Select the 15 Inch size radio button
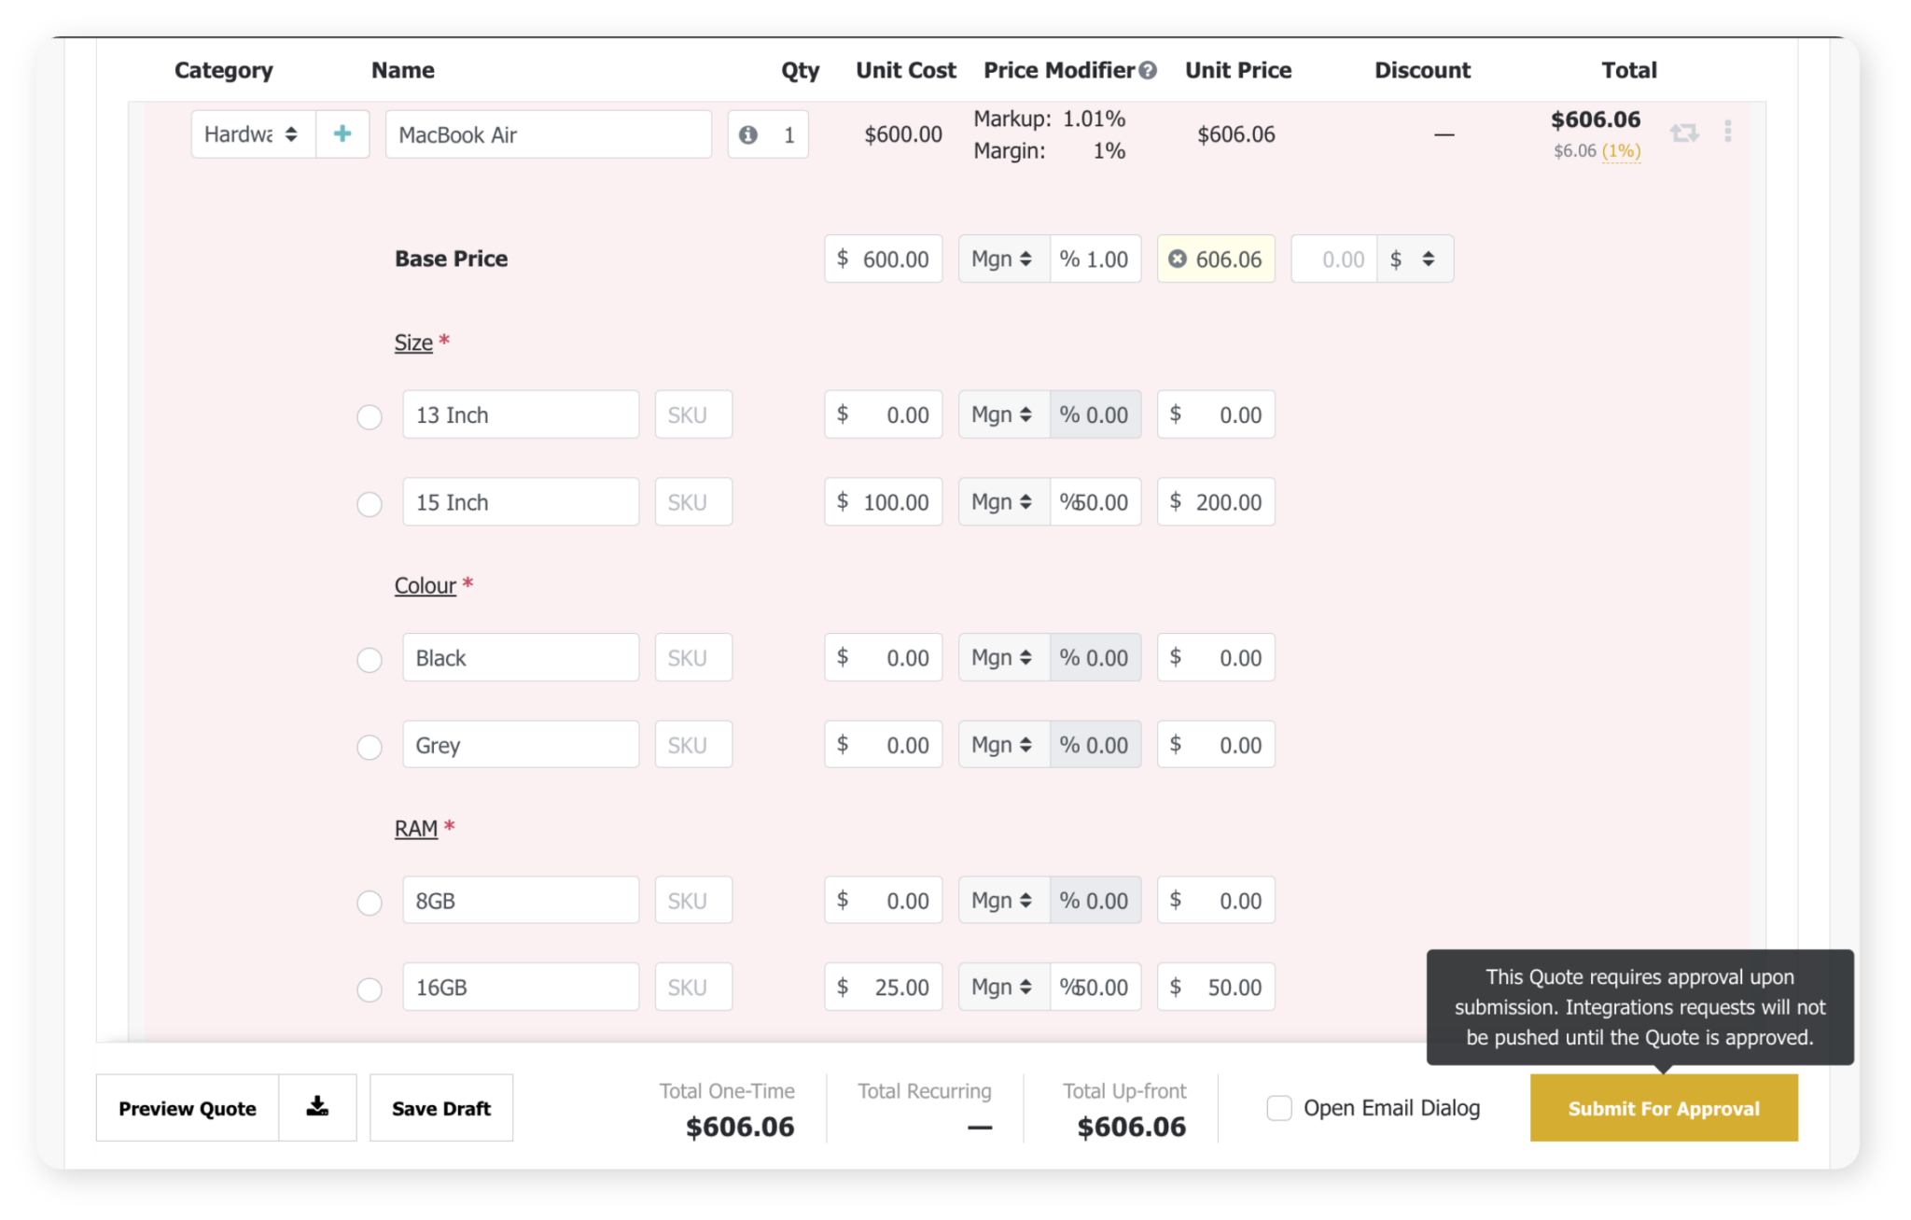Viewport: 1911px width, 1220px height. [x=369, y=503]
